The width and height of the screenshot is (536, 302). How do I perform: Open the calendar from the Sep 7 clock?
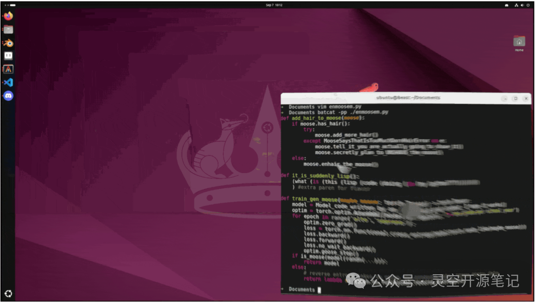point(273,5)
